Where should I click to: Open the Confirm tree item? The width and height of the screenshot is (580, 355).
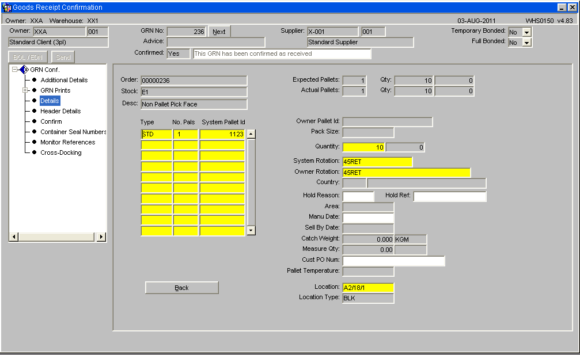[51, 121]
